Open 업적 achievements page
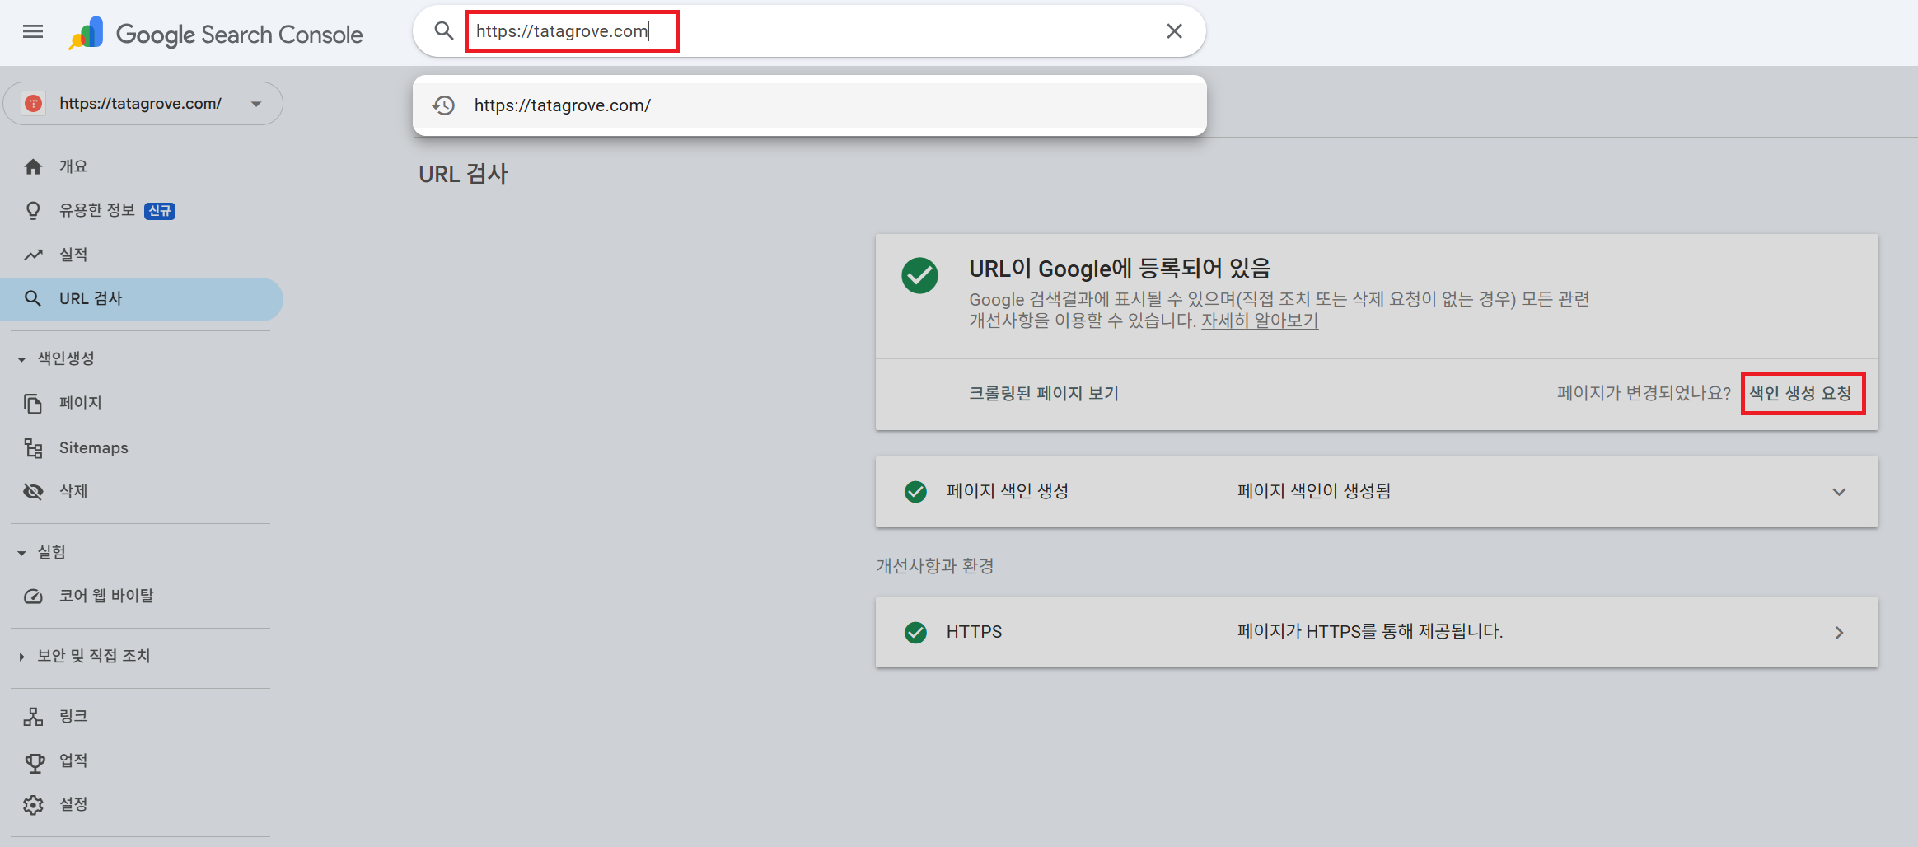 [x=142, y=760]
